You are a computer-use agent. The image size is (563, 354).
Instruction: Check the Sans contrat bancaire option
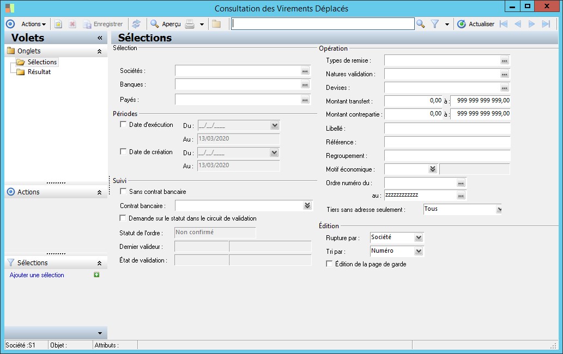pos(123,192)
